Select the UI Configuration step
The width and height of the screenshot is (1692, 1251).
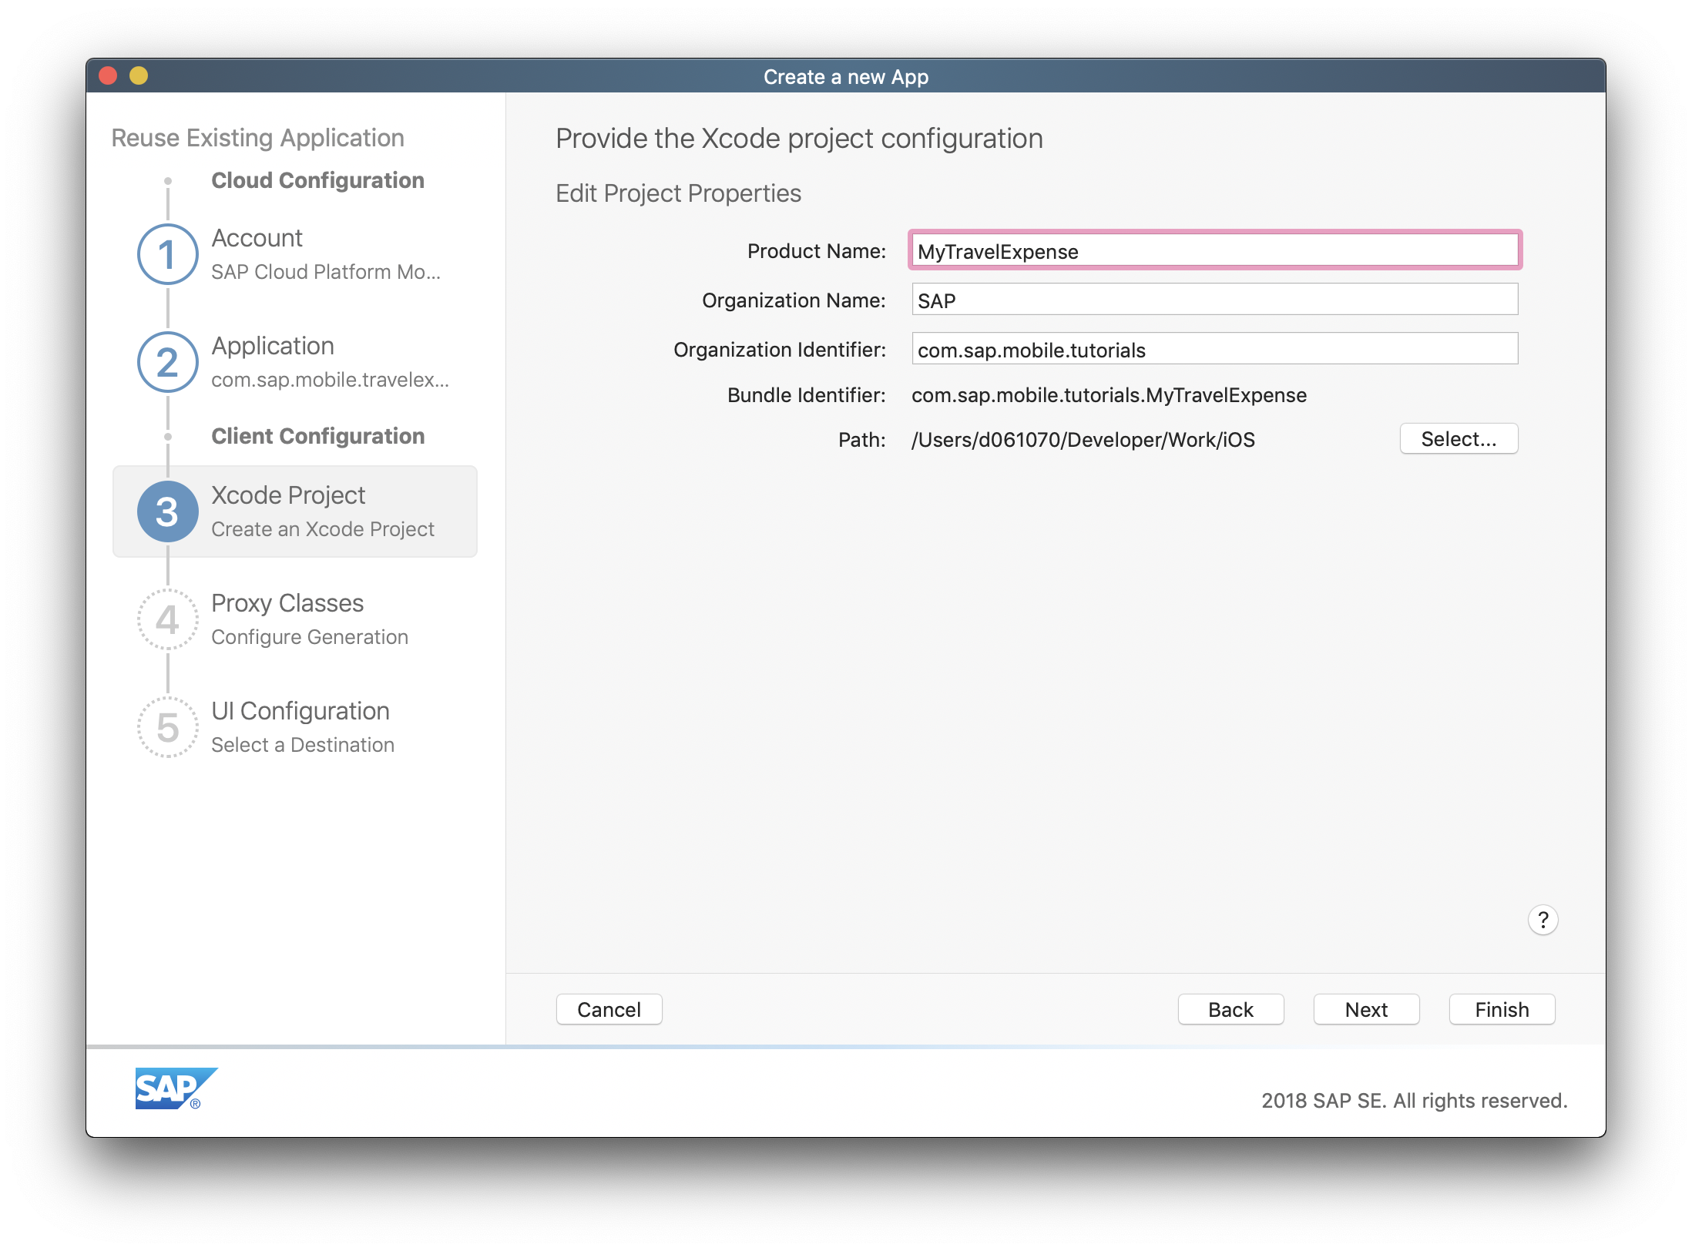295,727
